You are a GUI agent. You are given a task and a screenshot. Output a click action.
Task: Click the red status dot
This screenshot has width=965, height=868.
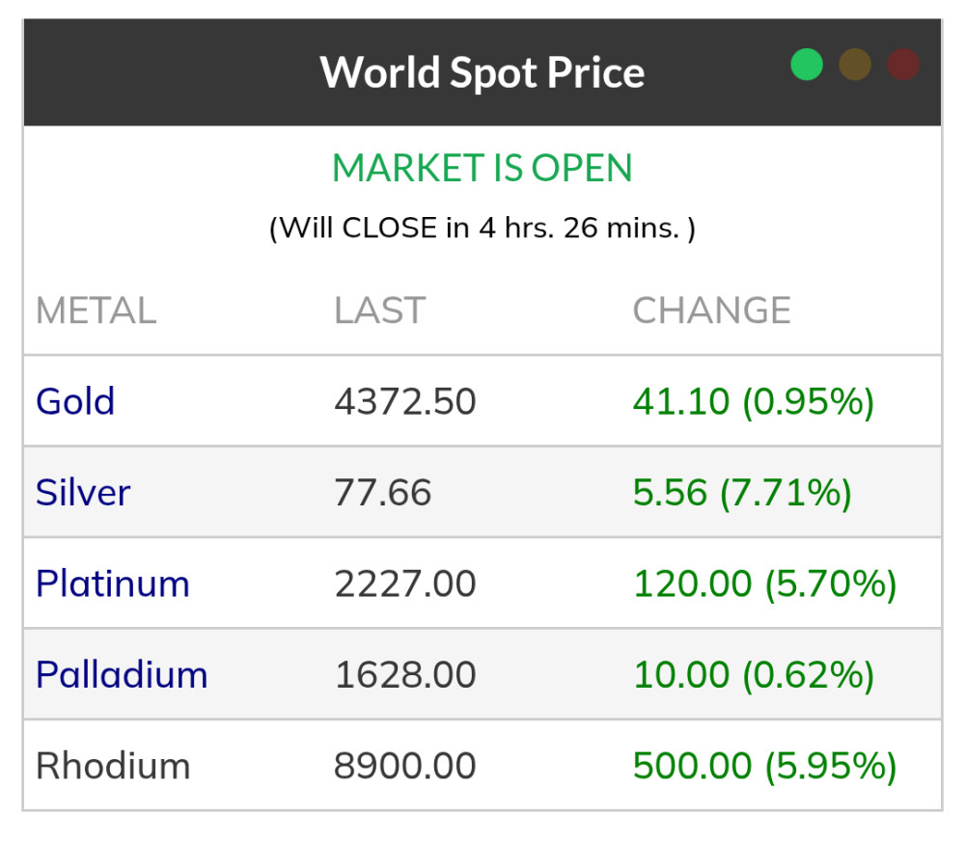click(903, 65)
